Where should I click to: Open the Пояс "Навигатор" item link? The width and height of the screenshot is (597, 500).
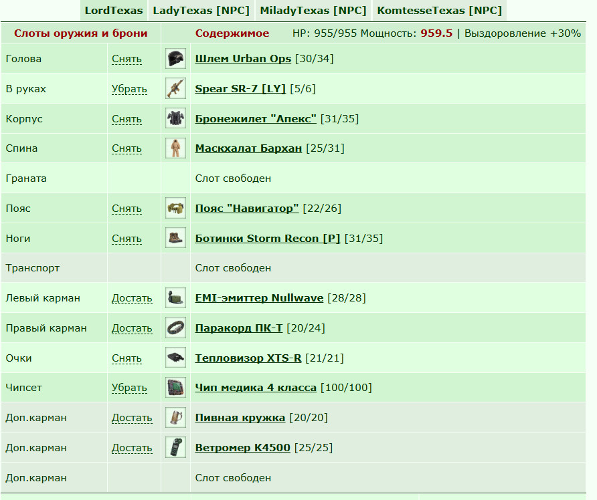pyautogui.click(x=247, y=209)
